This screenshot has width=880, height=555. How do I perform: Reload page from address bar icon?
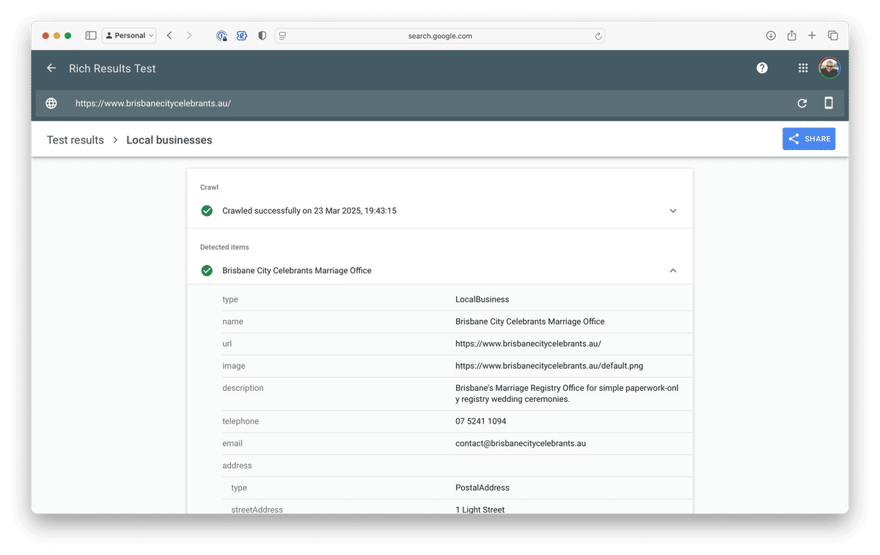tap(598, 36)
